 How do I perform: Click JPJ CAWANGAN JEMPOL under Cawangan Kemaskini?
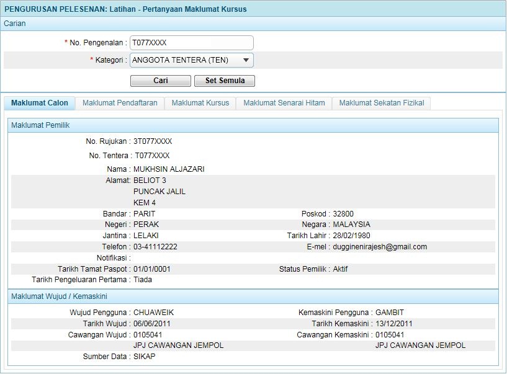[420, 345]
